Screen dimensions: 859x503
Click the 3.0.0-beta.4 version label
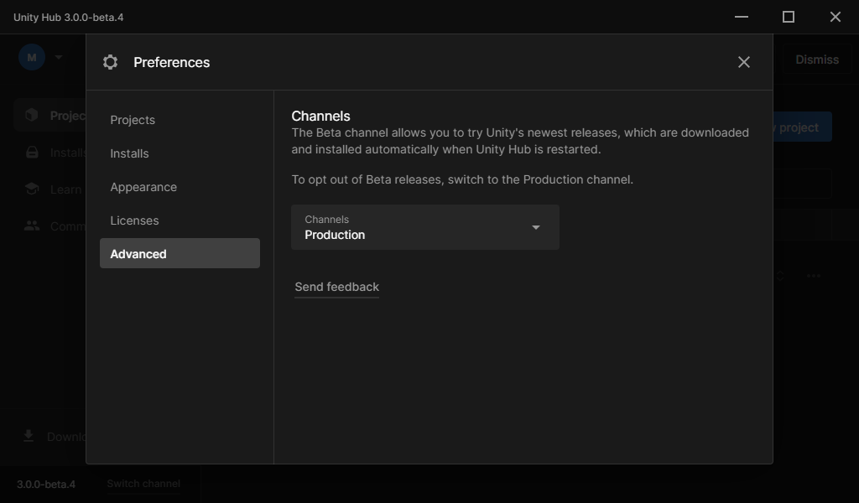[46, 485]
